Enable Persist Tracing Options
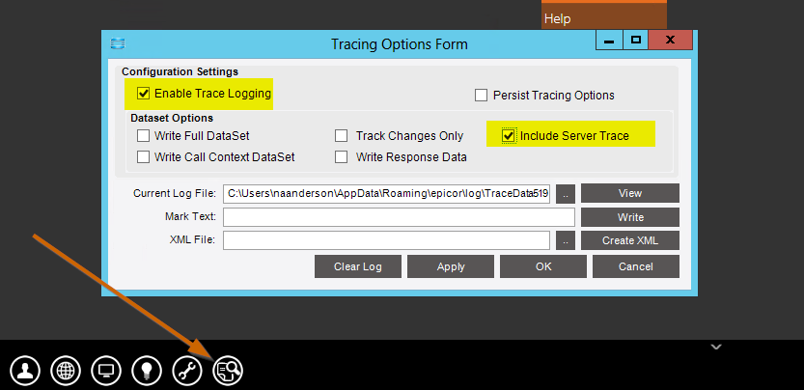 pos(481,96)
